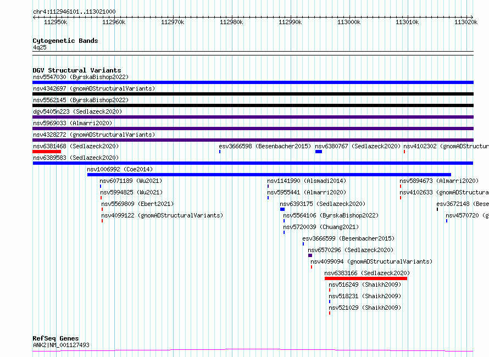Click dgv5405n223 (Sedlazeck2020) label
489x357 pixels.
[77, 111]
